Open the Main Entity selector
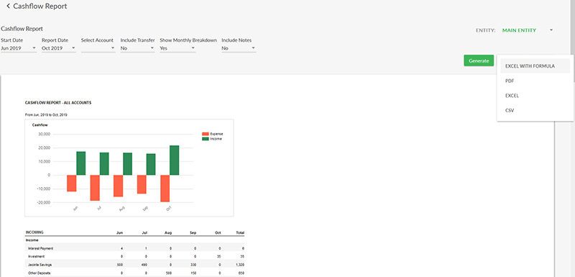This screenshot has width=575, height=277. point(528,30)
